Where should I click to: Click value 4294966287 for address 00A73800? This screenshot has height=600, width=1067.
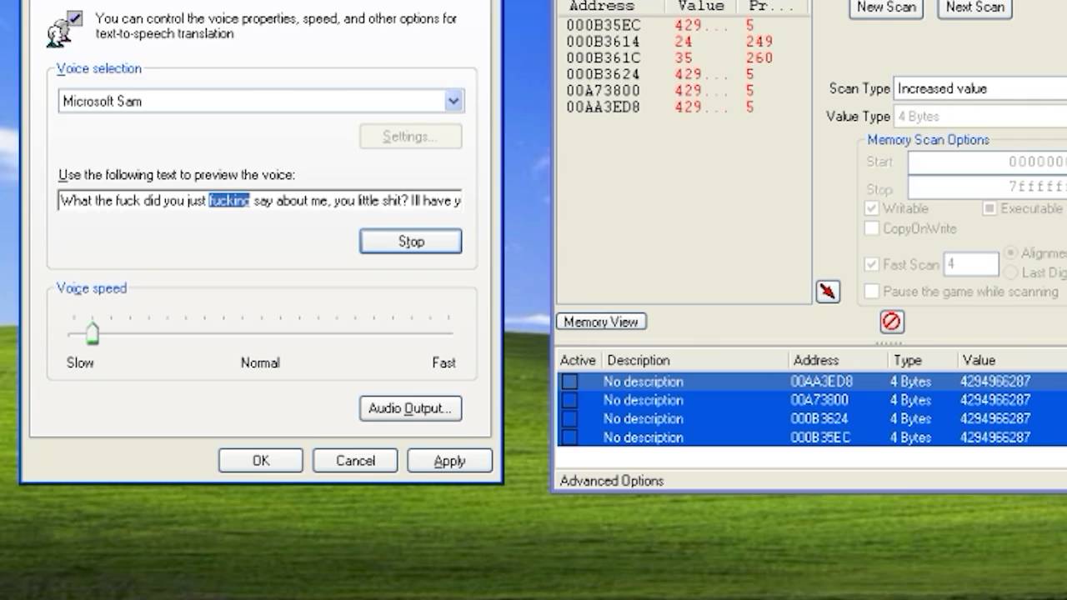point(996,400)
